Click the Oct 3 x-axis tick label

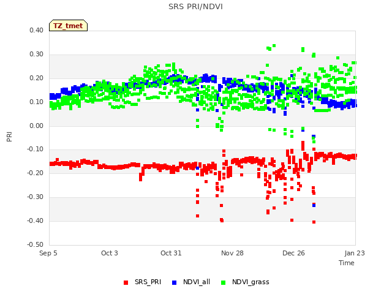pos(110,253)
